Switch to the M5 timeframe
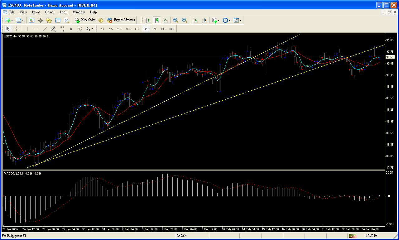The width and height of the screenshot is (399, 240). point(111,29)
